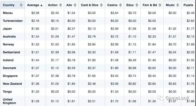Sort by Music column diamond icon
This screenshot has height=106, width=196.
178,5
